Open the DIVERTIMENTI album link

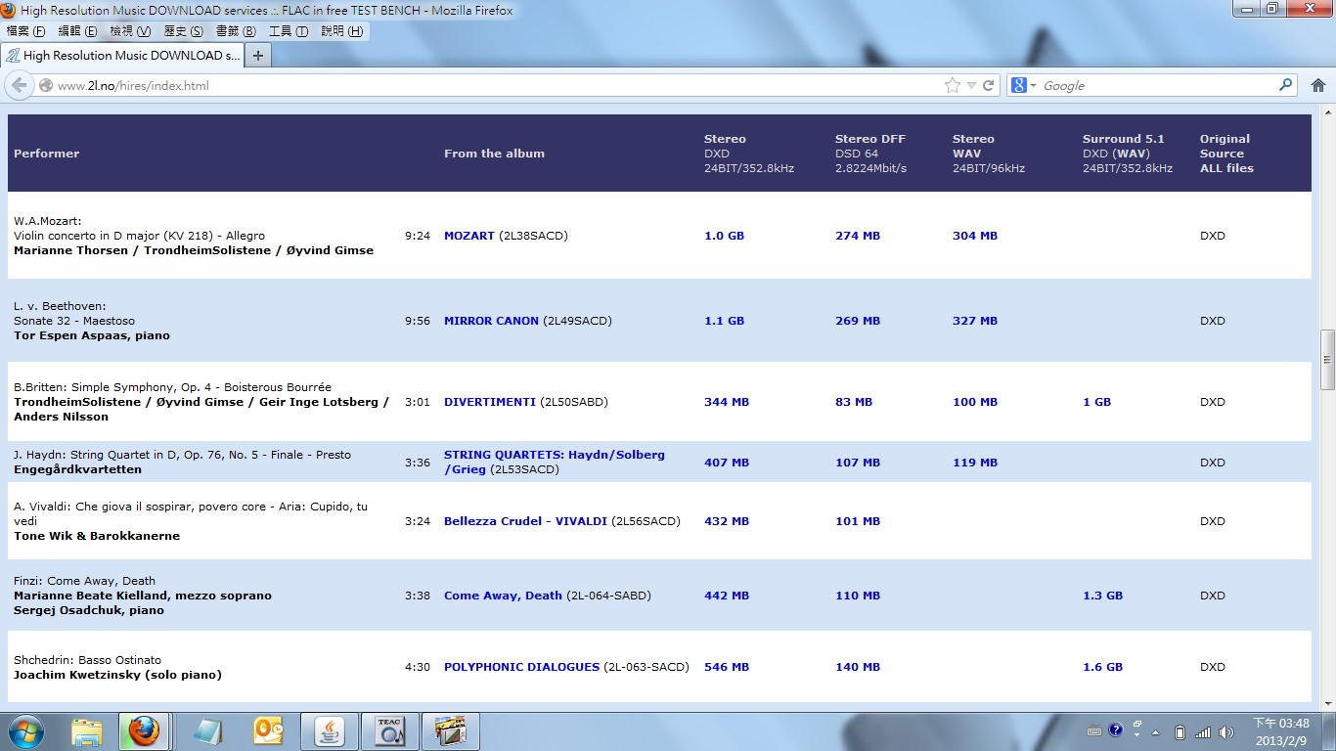[490, 402]
